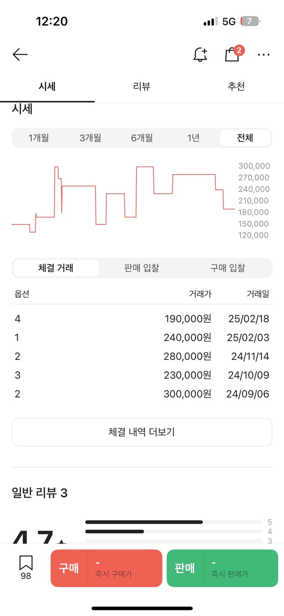Viewport: 284px width, 616px height.
Task: Tap the back arrow icon
Action: click(20, 54)
